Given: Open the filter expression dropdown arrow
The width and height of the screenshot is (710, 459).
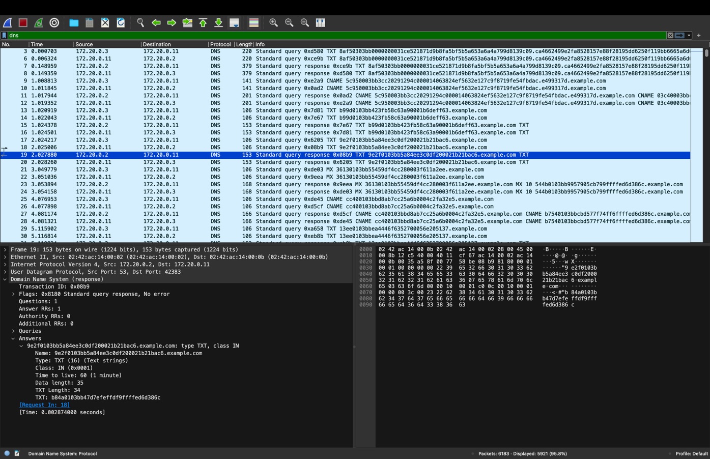Looking at the screenshot, I should coord(688,35).
